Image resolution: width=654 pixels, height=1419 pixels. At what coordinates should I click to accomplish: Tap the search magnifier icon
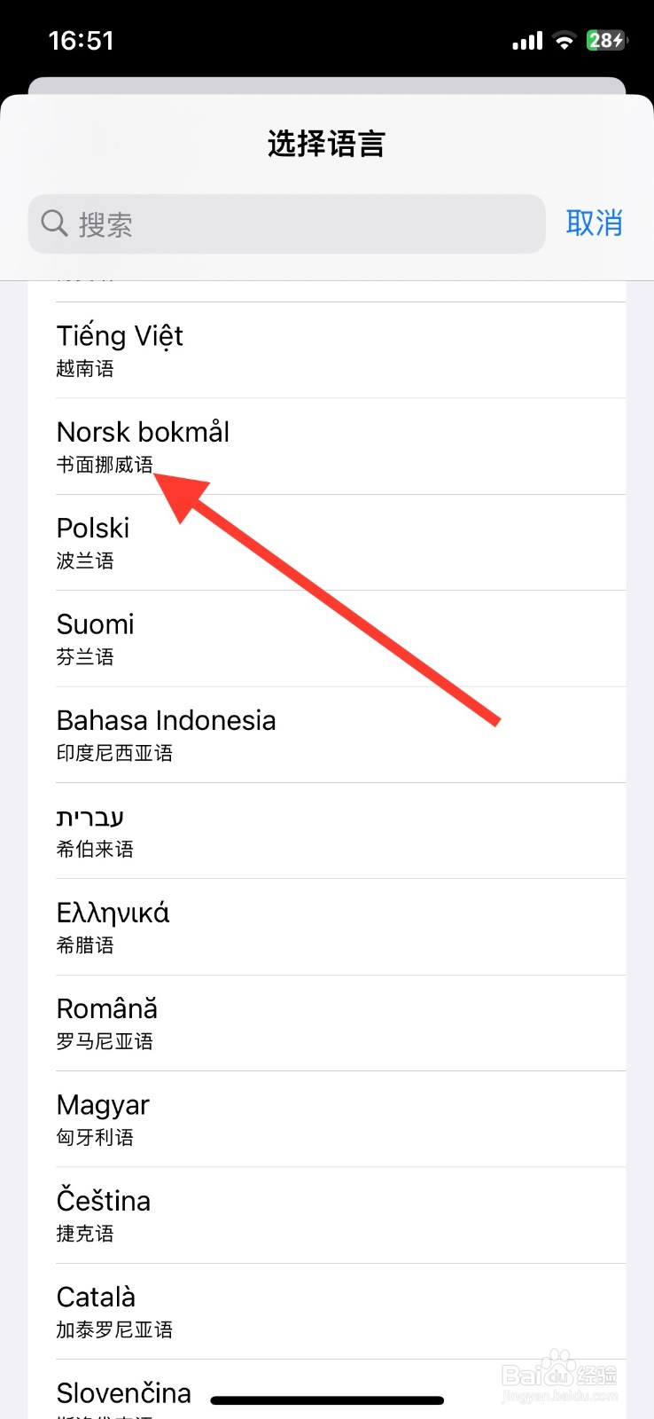pyautogui.click(x=54, y=223)
